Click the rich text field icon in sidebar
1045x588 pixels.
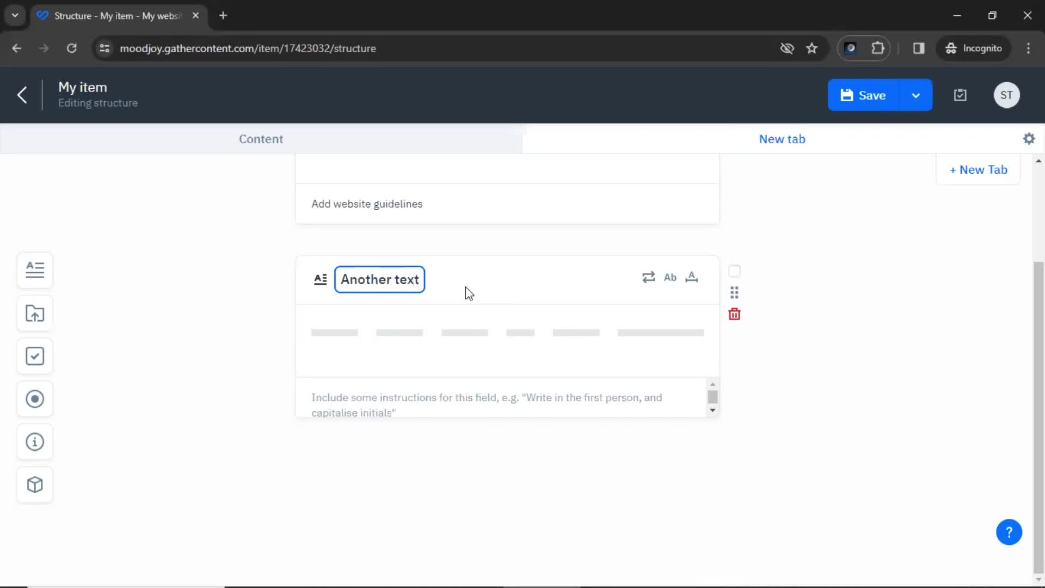pyautogui.click(x=35, y=270)
